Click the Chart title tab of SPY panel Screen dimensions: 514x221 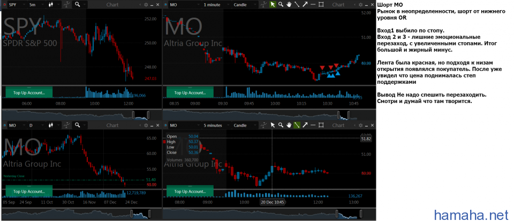pos(112,5)
